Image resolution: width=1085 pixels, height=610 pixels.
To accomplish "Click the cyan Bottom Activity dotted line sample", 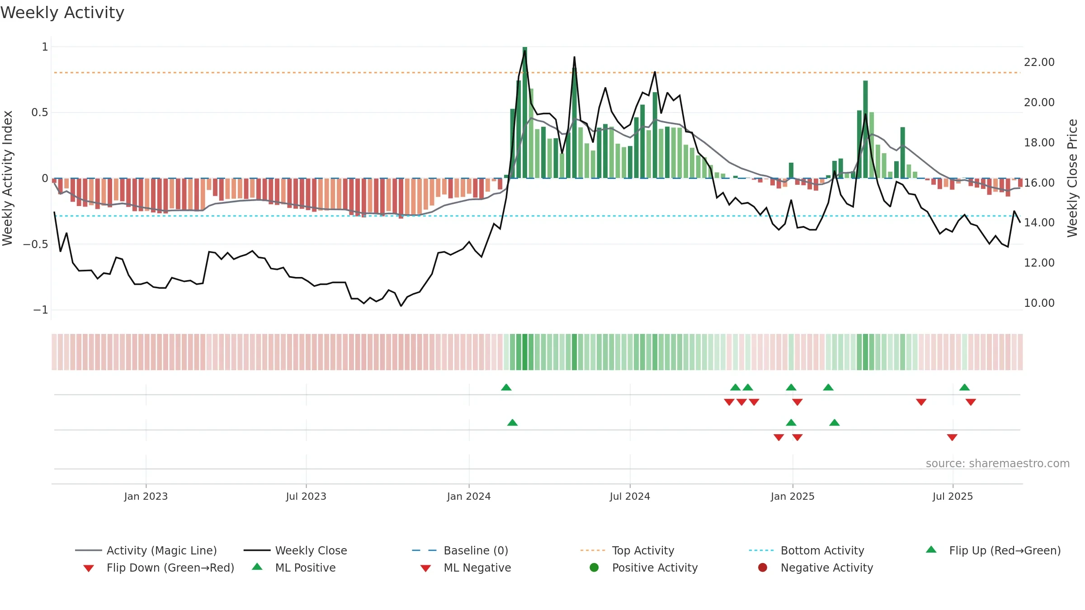I will coord(761,550).
